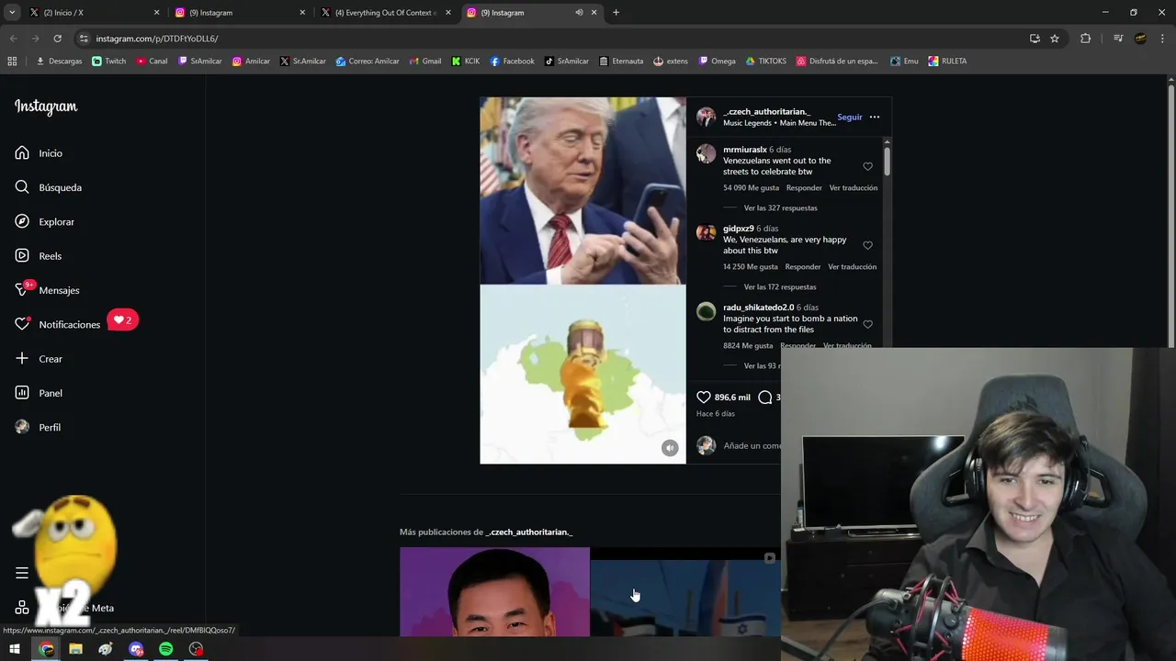Like gidpxz9's comment
1176x661 pixels.
click(x=867, y=245)
